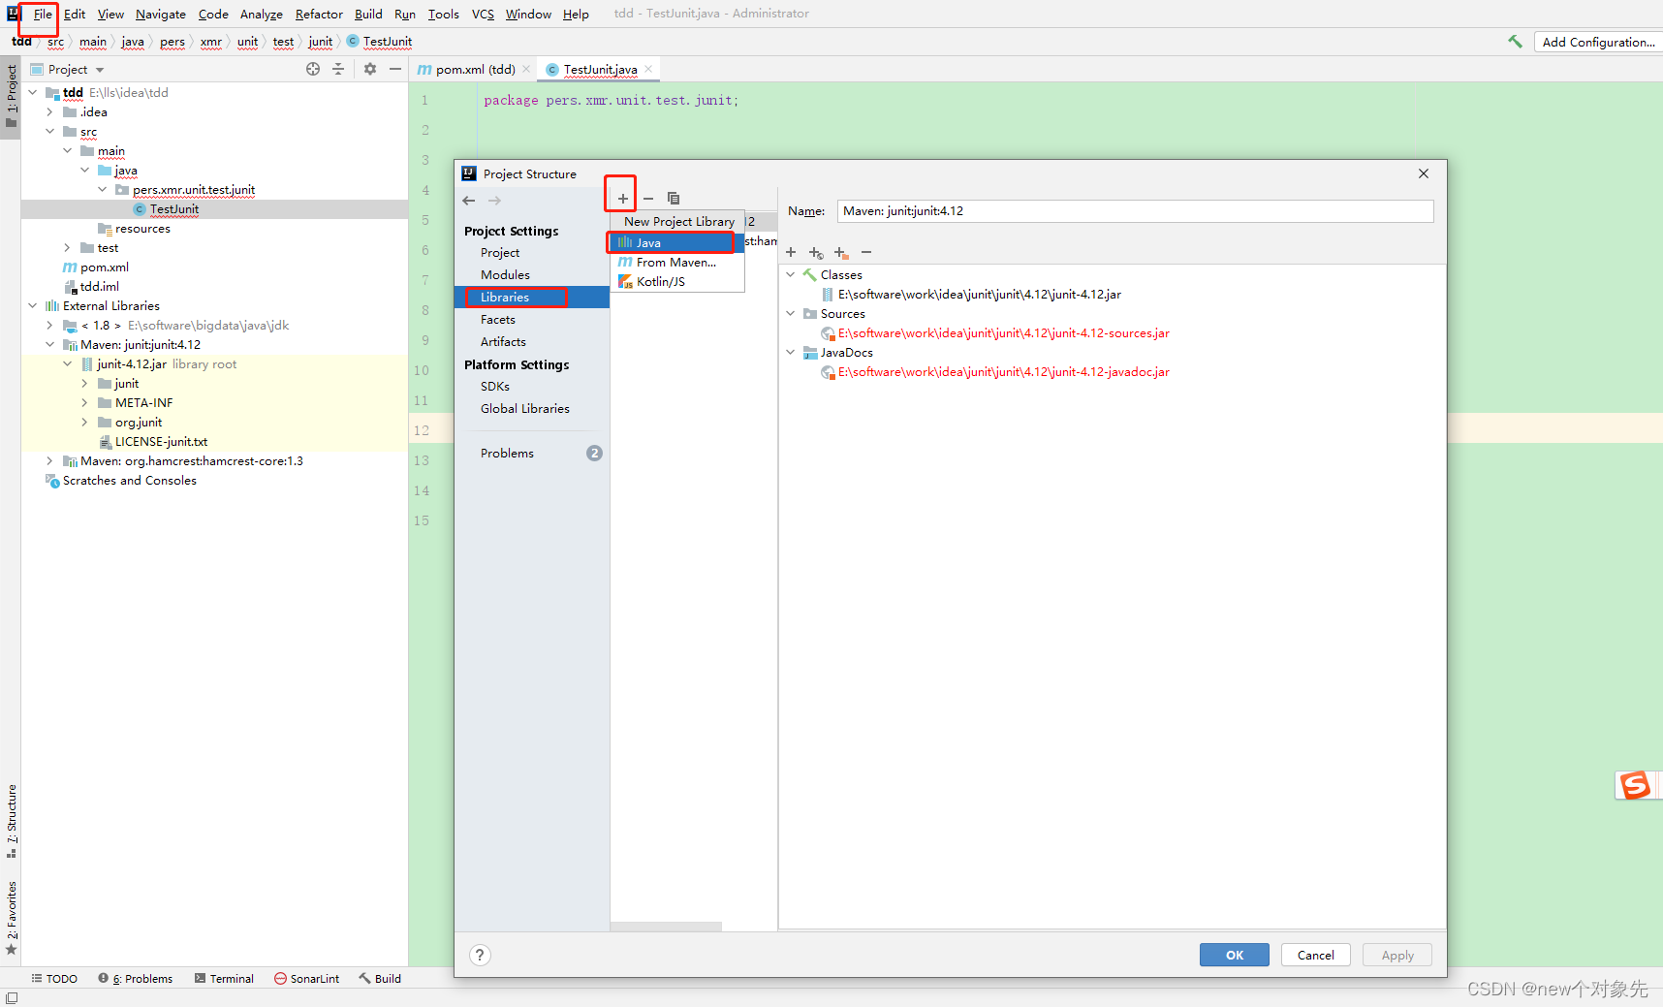The image size is (1663, 1007).
Task: Expand the META-INF folder in junit jar
Action: click(84, 403)
